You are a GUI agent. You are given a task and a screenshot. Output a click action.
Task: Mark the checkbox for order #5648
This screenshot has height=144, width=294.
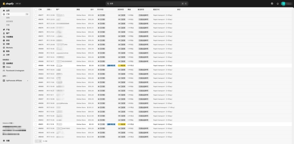pos(36,137)
